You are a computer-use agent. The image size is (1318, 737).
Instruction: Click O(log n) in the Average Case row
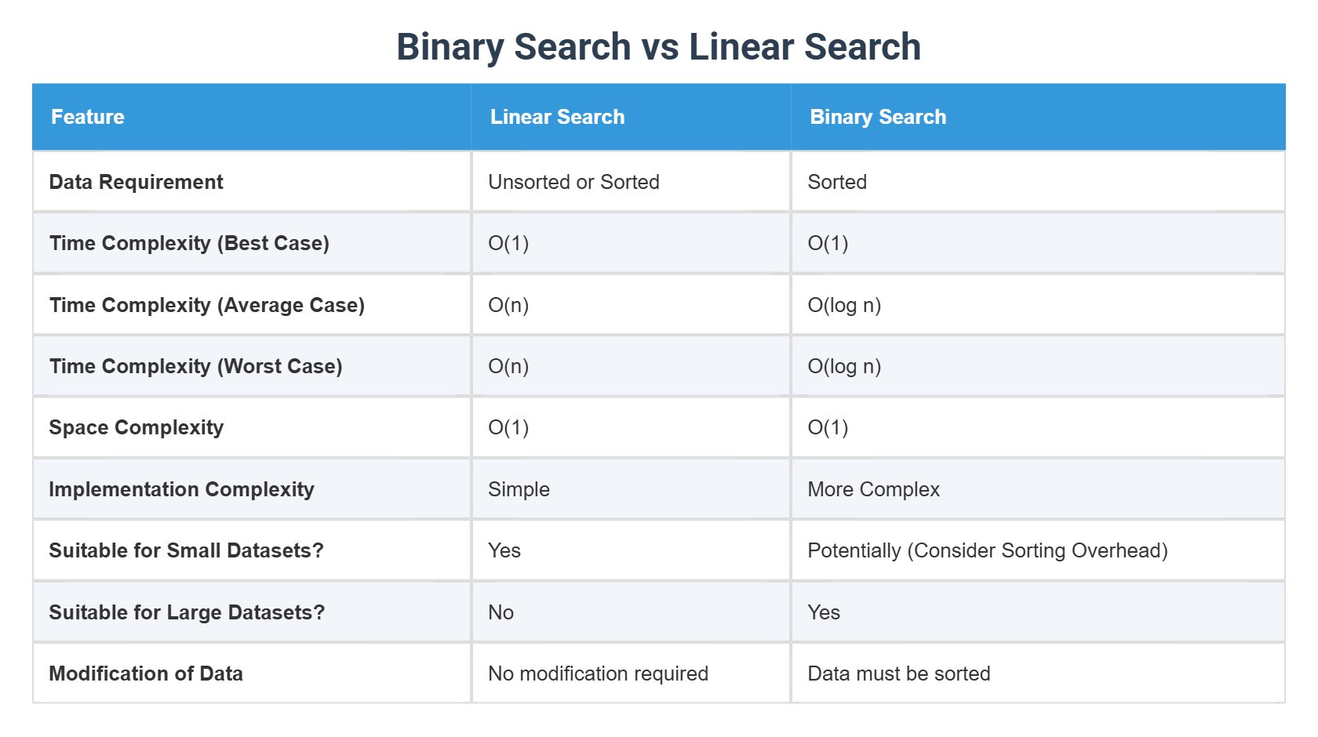coord(844,305)
